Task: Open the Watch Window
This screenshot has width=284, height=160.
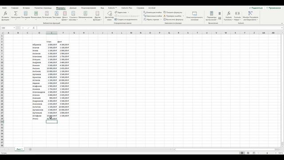Action: click(x=194, y=16)
